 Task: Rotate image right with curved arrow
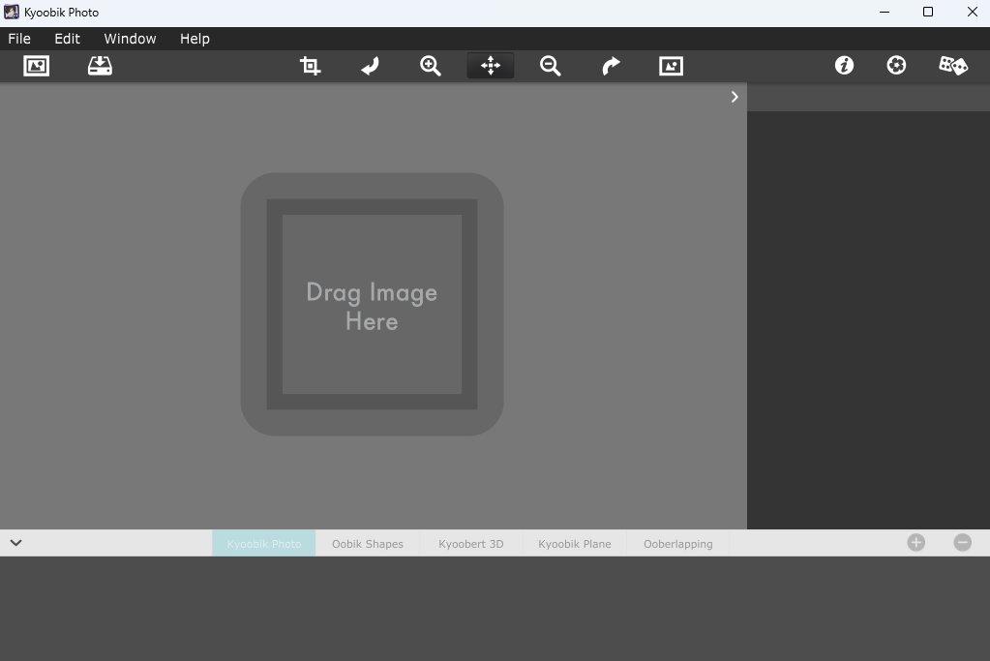point(611,66)
